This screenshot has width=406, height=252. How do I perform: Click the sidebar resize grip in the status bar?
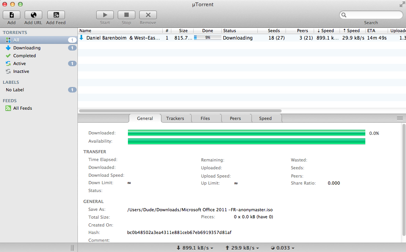tap(72, 248)
